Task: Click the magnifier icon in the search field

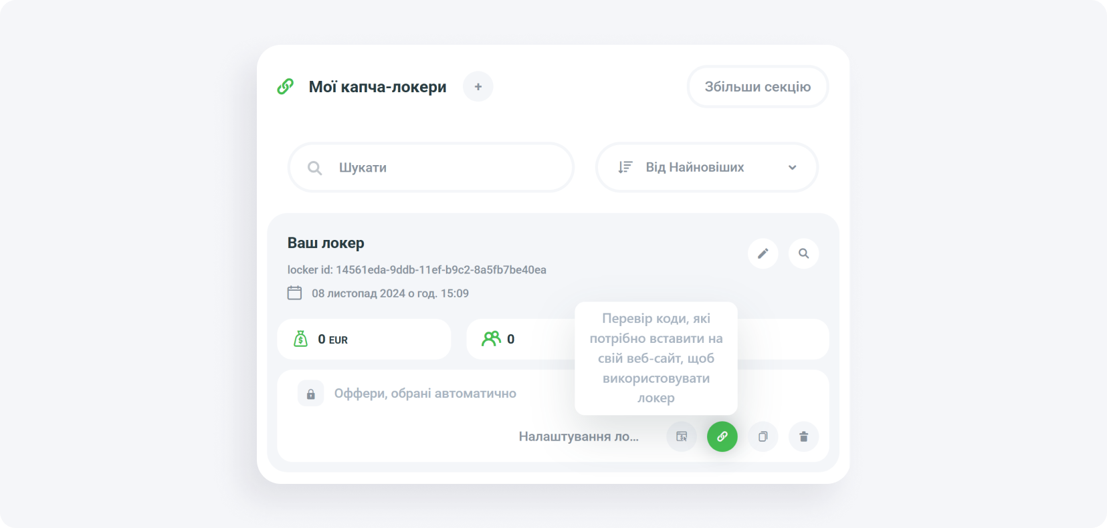Action: (314, 168)
